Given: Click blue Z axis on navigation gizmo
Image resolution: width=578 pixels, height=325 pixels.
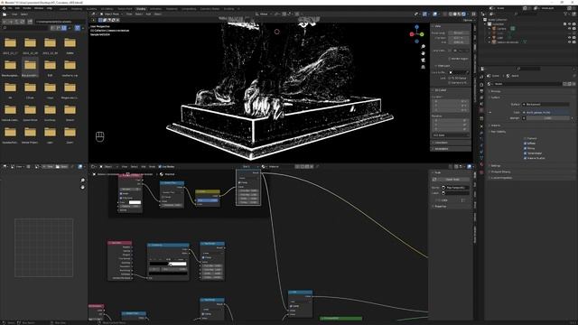Looking at the screenshot, I should point(417,27).
